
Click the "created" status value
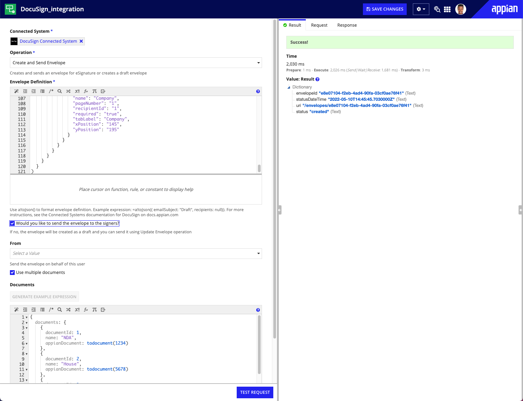coord(319,112)
